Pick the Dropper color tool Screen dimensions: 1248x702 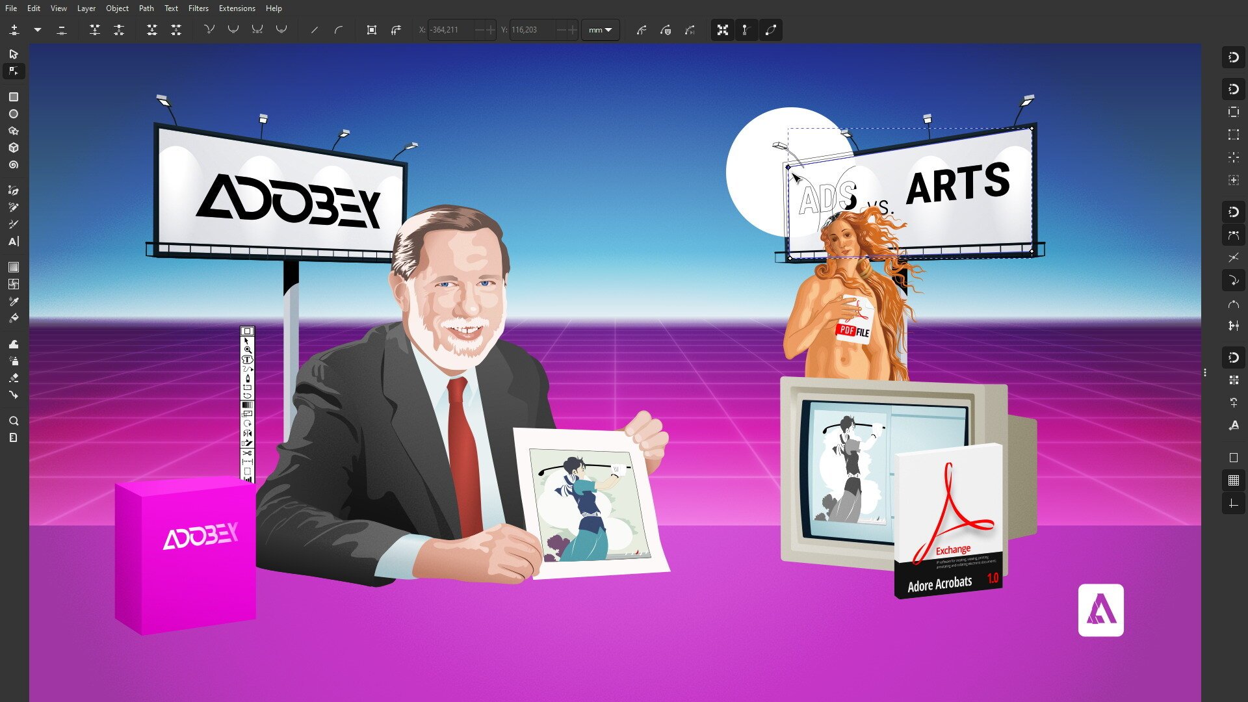pos(14,301)
